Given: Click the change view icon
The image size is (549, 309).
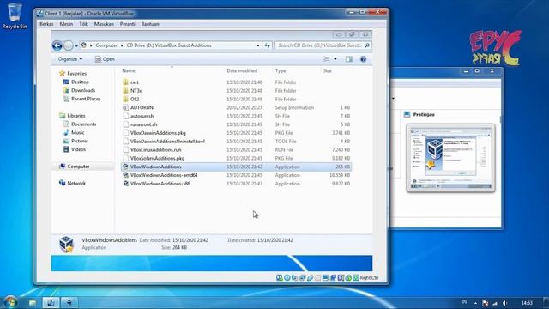Looking at the screenshot, I should tap(326, 59).
